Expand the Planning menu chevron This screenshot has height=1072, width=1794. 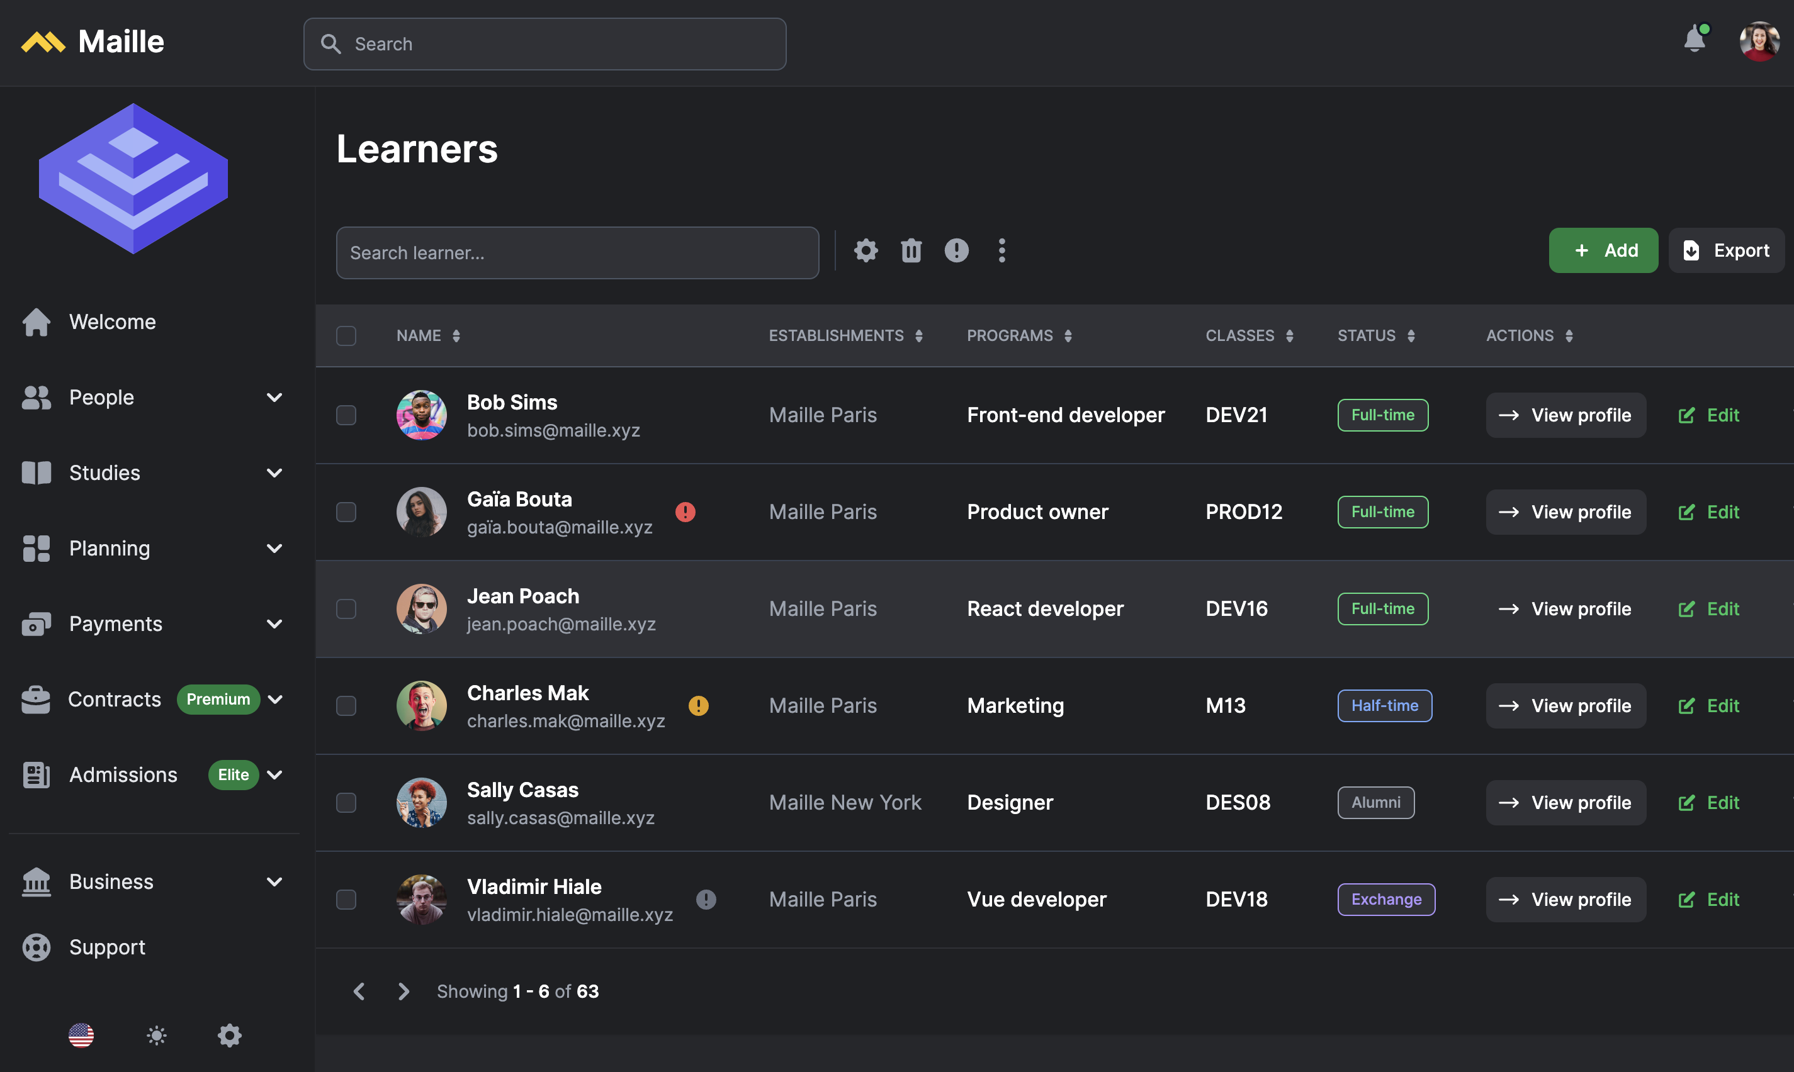[x=274, y=549]
